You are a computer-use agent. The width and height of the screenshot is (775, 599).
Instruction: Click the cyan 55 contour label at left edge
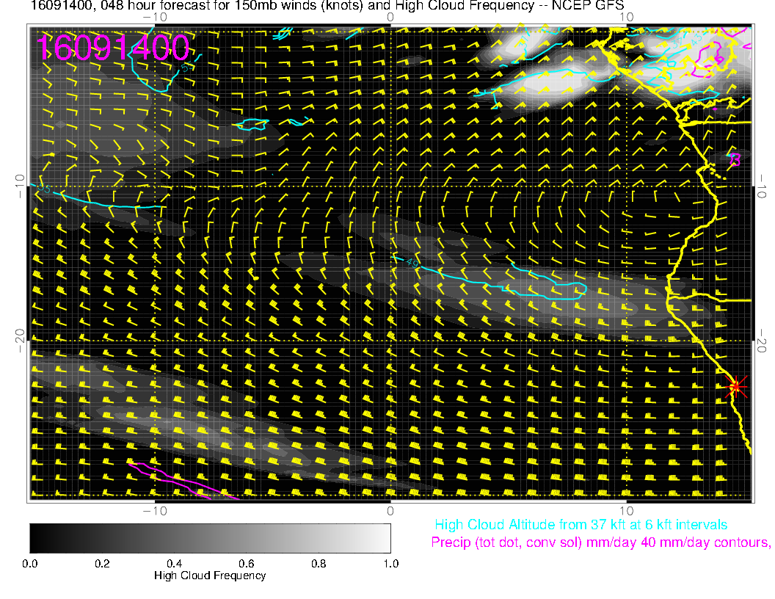pyautogui.click(x=44, y=191)
